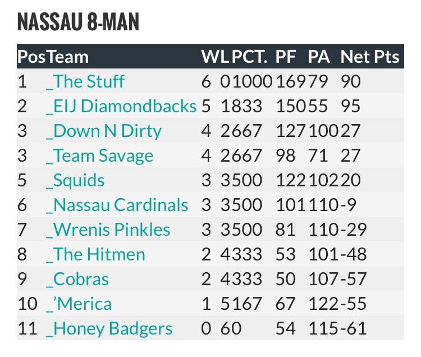Click the _EIJ Diamondbacks team link
Image resolution: width=421 pixels, height=357 pixels.
tap(121, 107)
